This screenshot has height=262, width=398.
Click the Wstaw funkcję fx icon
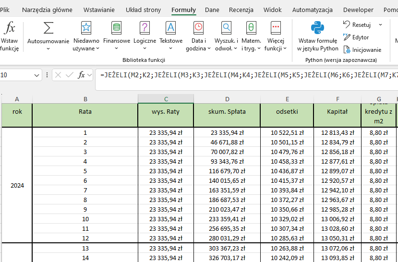click(x=10, y=27)
